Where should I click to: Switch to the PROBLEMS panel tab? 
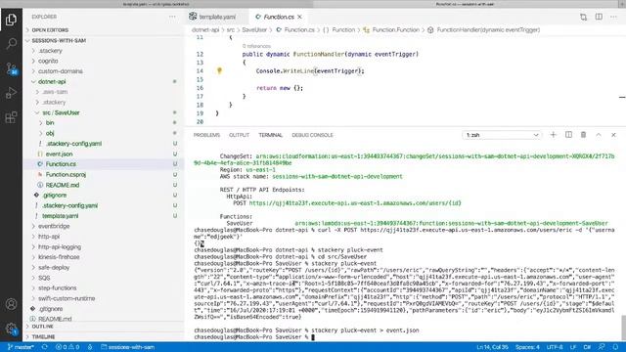click(206, 135)
